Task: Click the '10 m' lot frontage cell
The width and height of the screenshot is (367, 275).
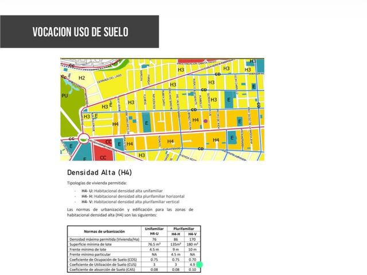Action: [193, 250]
